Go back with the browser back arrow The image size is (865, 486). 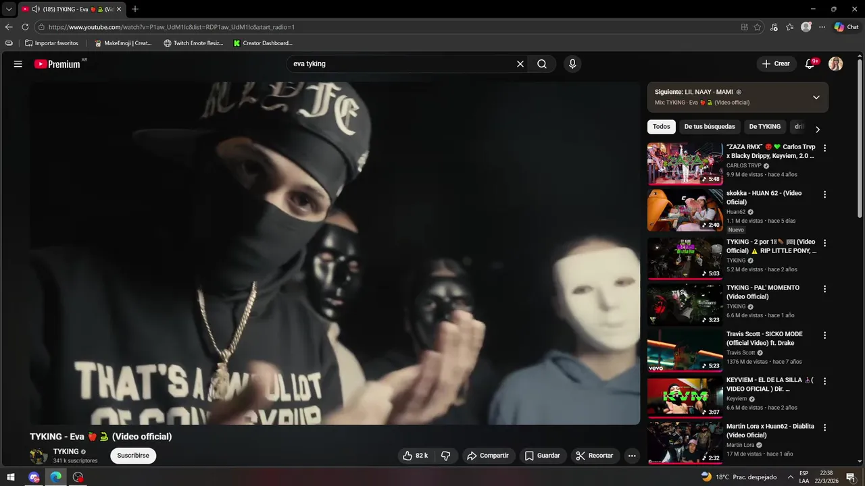coord(9,27)
